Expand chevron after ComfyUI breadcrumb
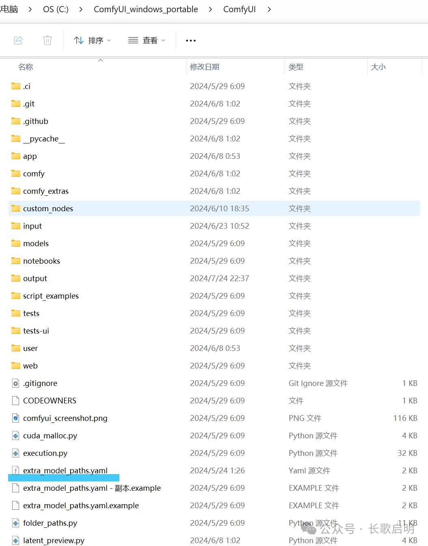This screenshot has width=428, height=546. (269, 9)
